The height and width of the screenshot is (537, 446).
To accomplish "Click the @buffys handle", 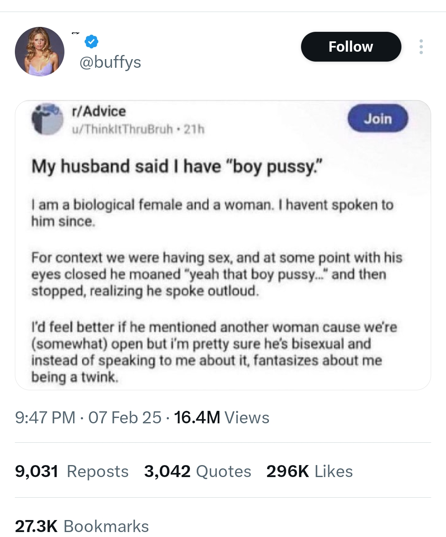I will point(110,62).
